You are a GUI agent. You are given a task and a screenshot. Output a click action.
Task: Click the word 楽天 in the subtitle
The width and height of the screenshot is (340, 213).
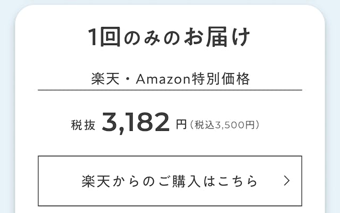(103, 79)
